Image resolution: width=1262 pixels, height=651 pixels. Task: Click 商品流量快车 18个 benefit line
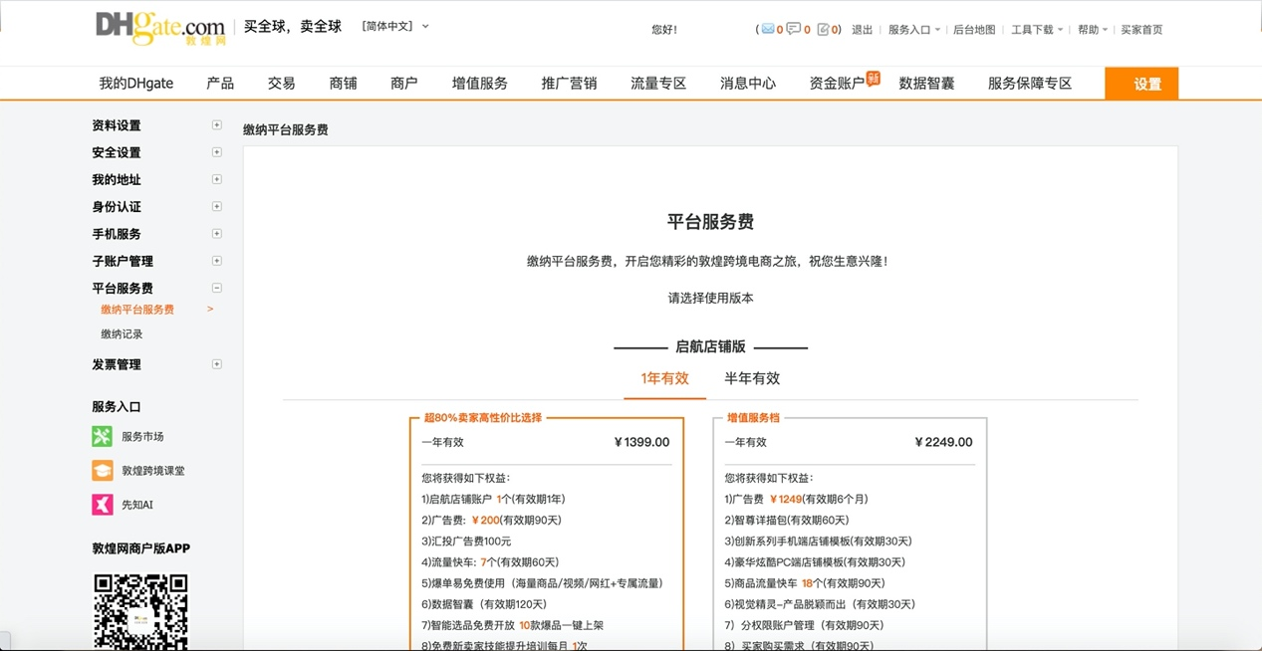(804, 583)
